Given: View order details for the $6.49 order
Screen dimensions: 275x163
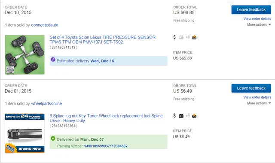Looking at the screenshot, I should click(x=257, y=97).
